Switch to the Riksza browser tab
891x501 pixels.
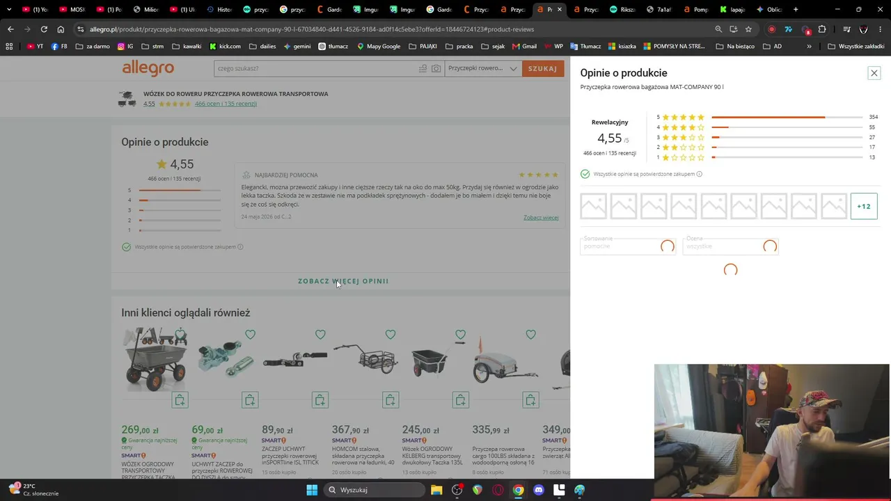(622, 10)
